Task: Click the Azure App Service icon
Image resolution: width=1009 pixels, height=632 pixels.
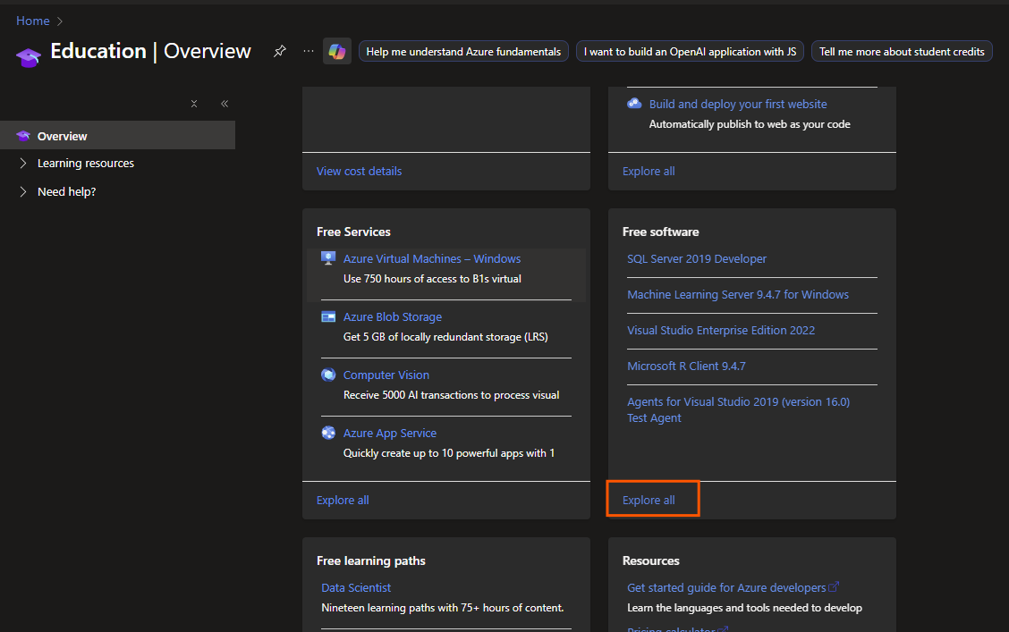Action: (328, 433)
